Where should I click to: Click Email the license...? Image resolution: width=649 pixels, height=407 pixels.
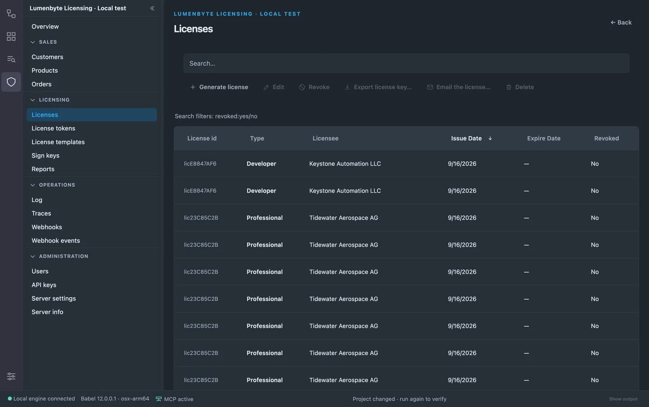click(459, 87)
